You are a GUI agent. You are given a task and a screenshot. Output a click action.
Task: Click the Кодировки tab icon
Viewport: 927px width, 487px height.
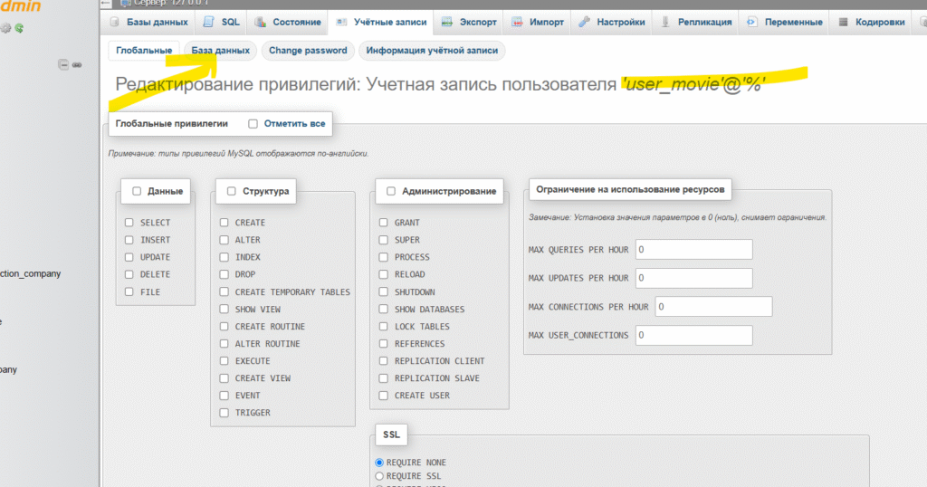pyautogui.click(x=843, y=22)
